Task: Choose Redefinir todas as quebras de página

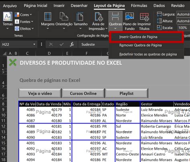Action: coord(146,54)
